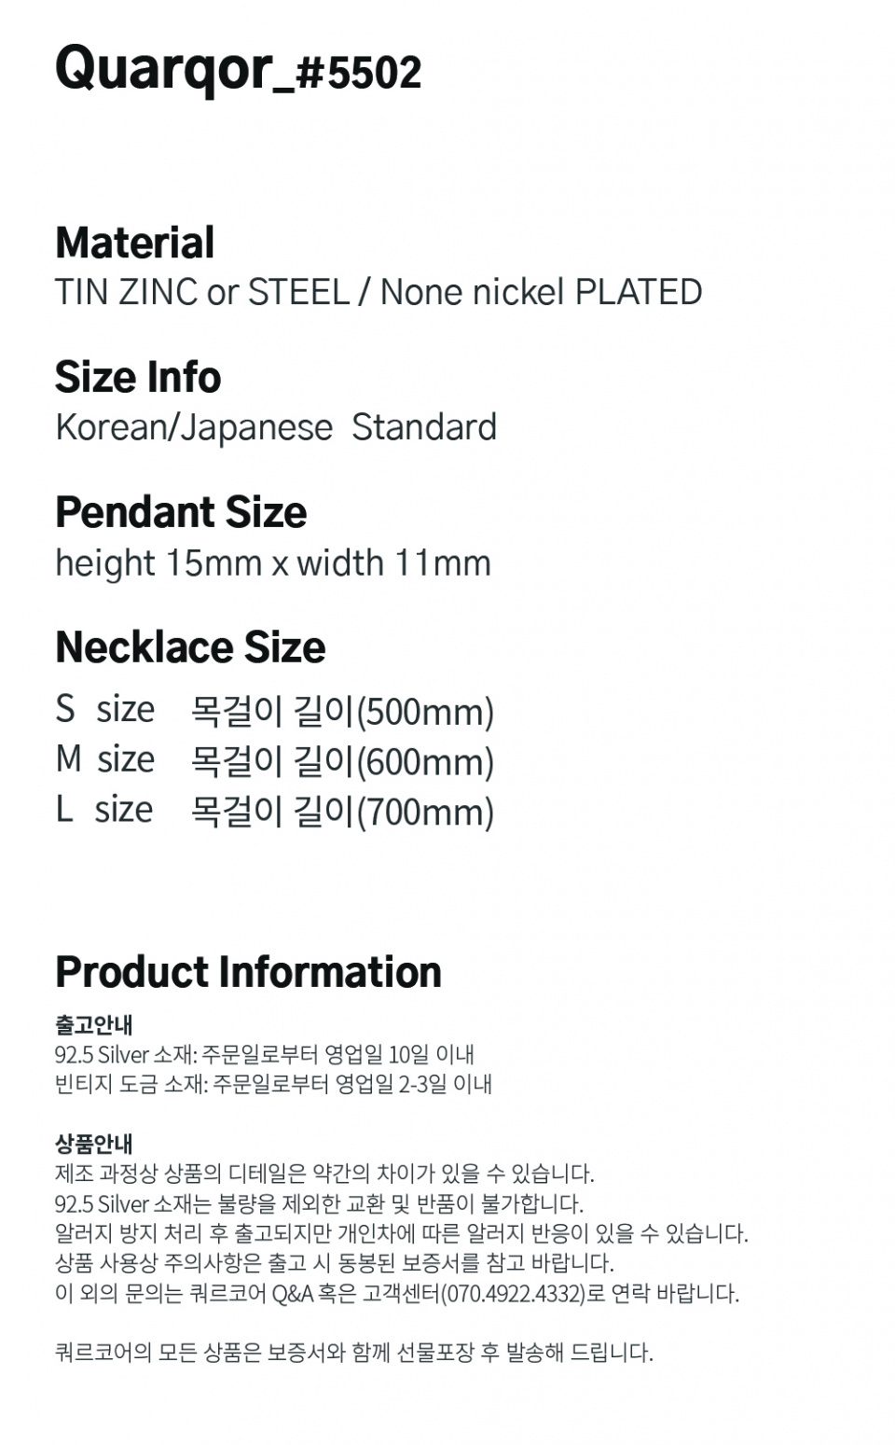The image size is (895, 1445).
Task: Click the 출고안내 subheading
Action: (x=94, y=1024)
